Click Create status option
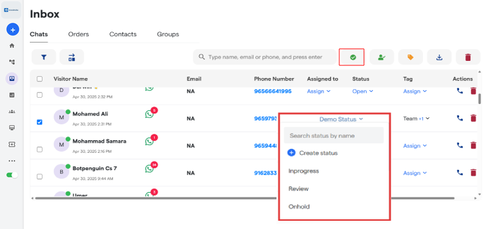Image resolution: width=487 pixels, height=229 pixels. pos(313,153)
